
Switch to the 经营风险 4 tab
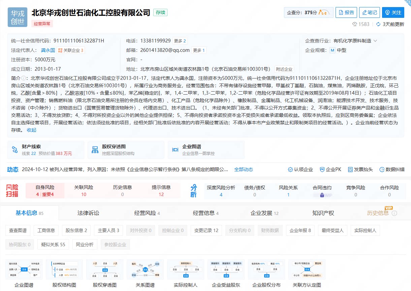pyautogui.click(x=147, y=213)
